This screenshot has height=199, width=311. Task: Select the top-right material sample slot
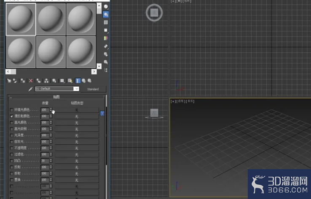click(x=81, y=19)
